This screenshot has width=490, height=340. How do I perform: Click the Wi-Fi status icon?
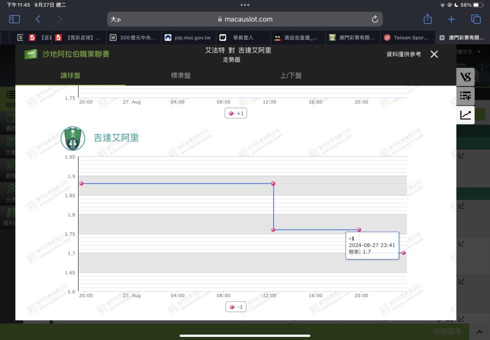click(442, 5)
